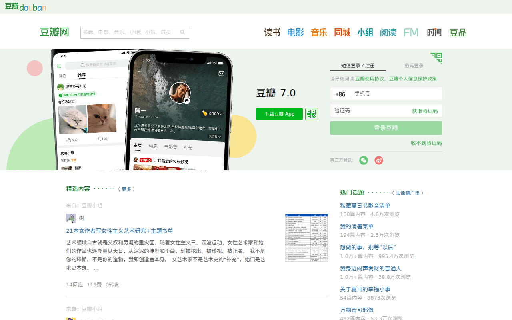This screenshot has width=512, height=320.
Task: Open the 豆品 section
Action: coord(458,33)
